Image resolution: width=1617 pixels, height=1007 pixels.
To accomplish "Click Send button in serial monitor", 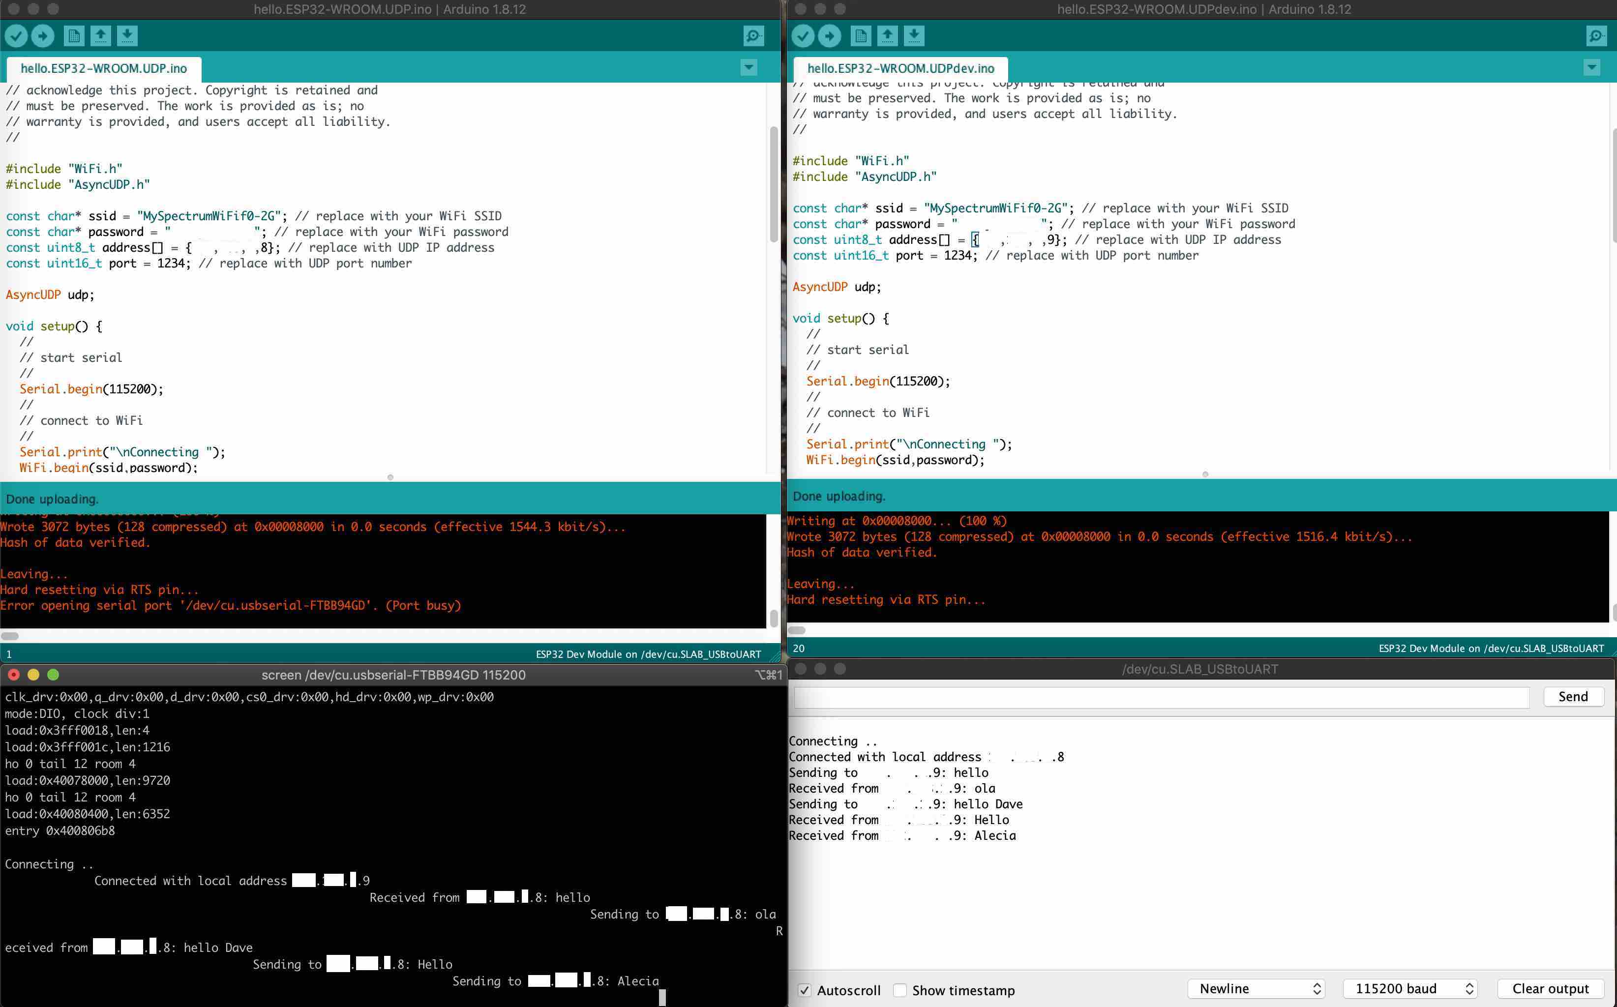I will pyautogui.click(x=1573, y=697).
